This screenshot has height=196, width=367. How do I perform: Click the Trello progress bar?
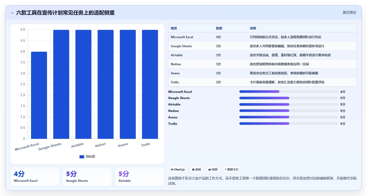289,124
